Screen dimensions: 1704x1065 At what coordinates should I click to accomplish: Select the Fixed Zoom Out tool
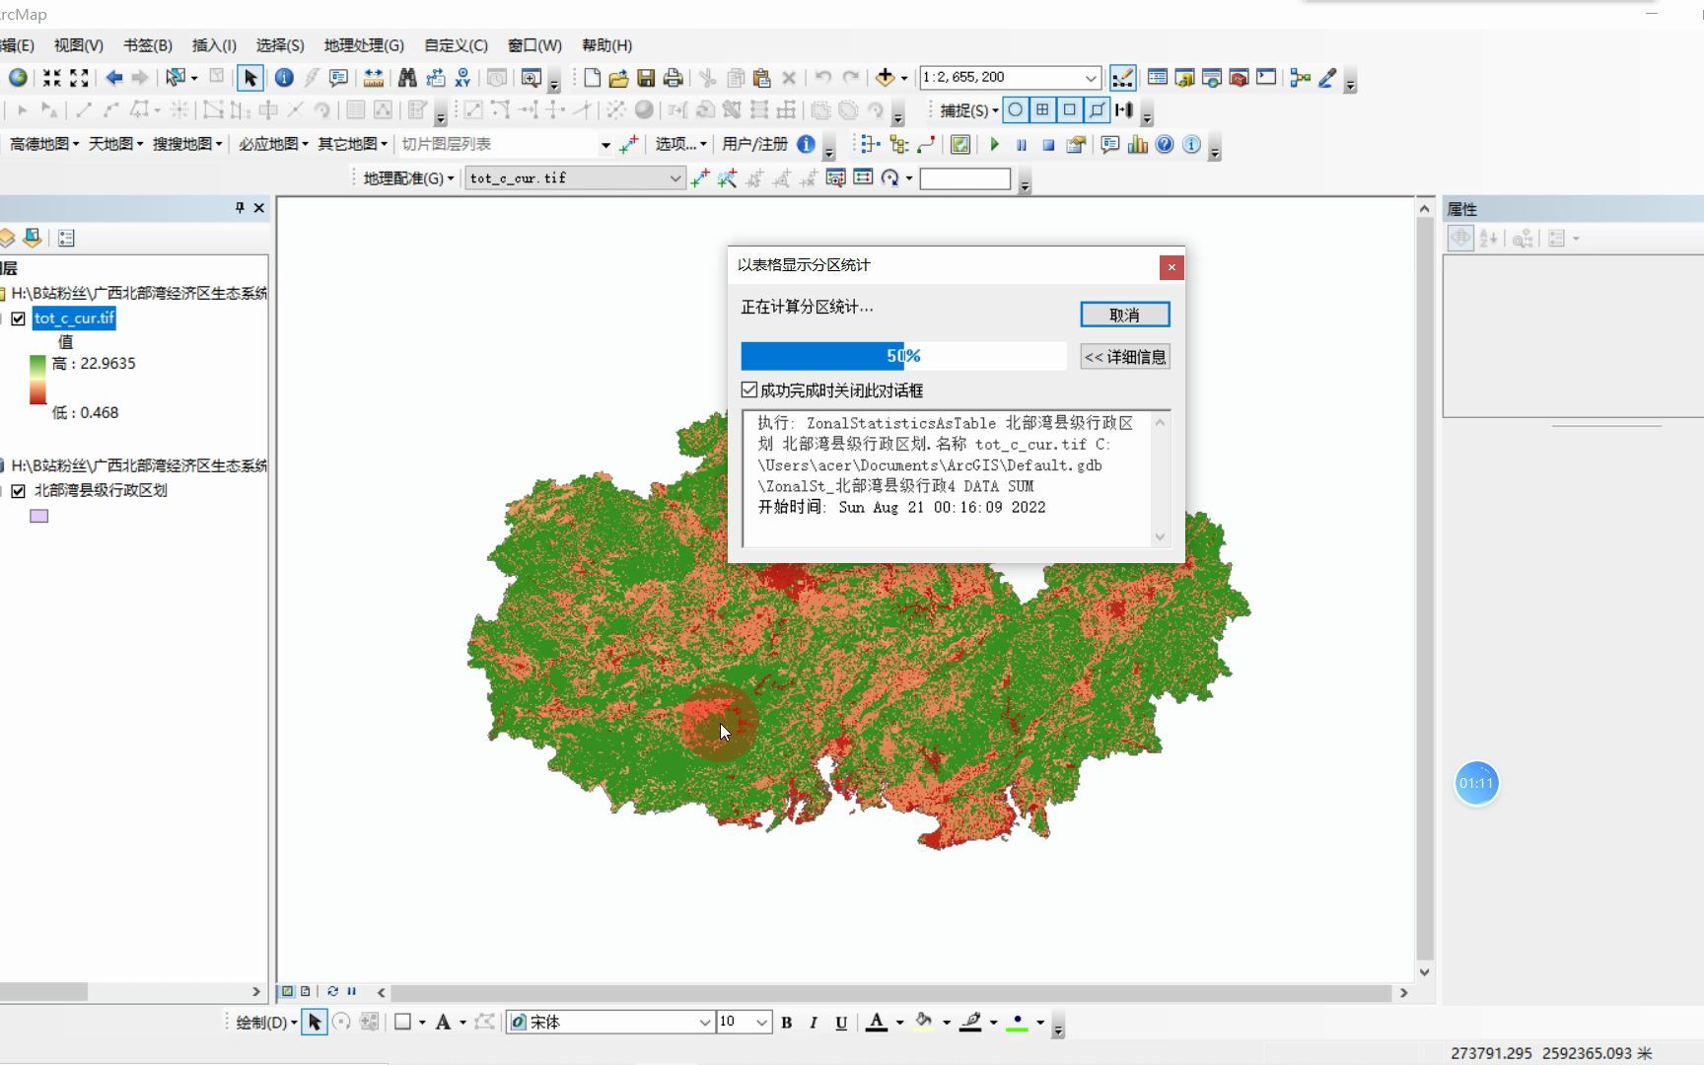point(80,78)
